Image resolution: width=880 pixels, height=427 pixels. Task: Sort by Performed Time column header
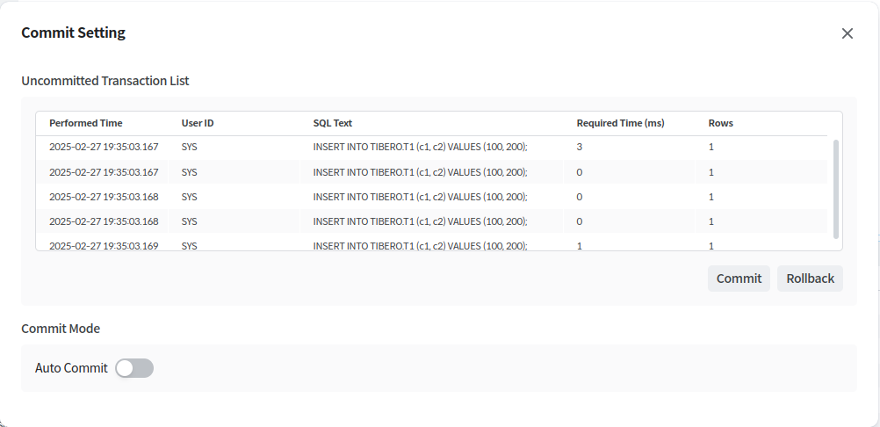coord(86,123)
